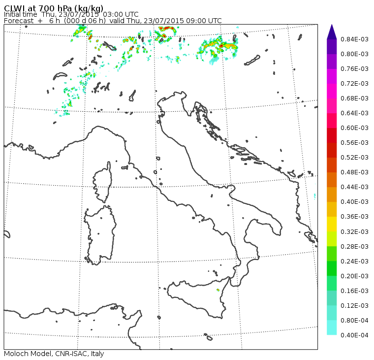Click the 0.40E-04 colorbar label
This screenshot has height=360, width=374.
click(x=354, y=335)
